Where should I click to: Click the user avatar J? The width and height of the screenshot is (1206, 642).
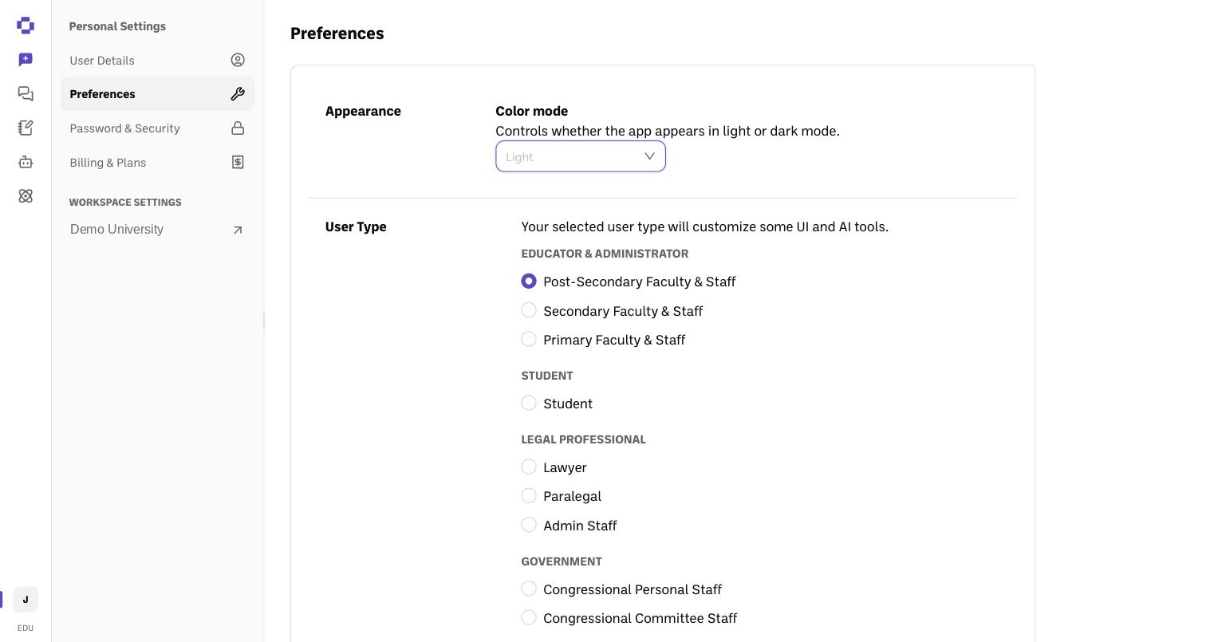point(26,600)
